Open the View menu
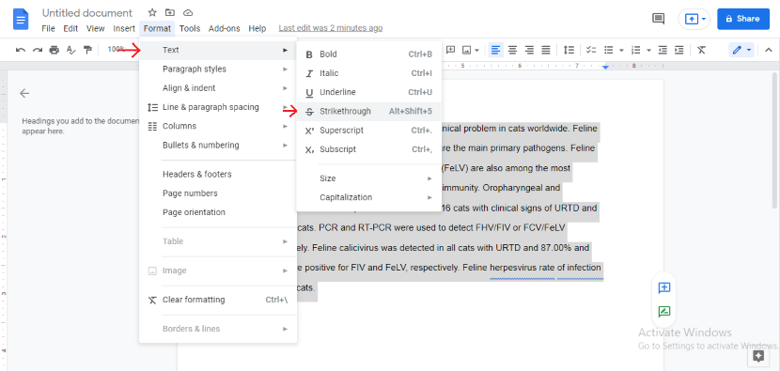 96,28
